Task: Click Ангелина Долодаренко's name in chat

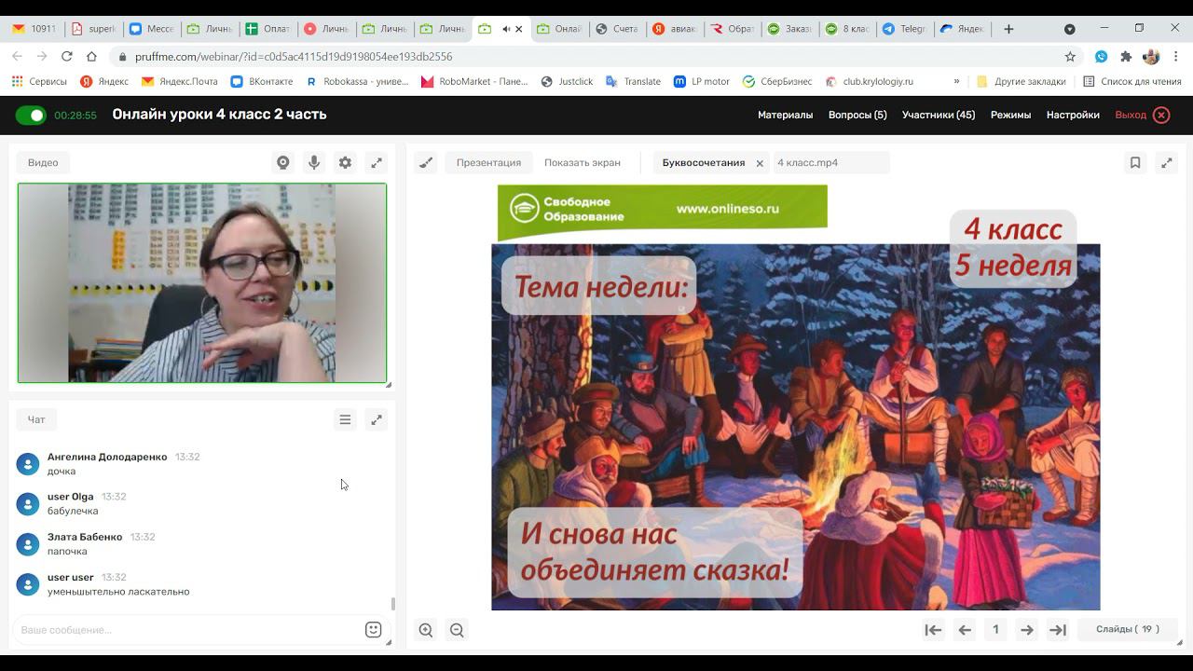Action: point(107,457)
